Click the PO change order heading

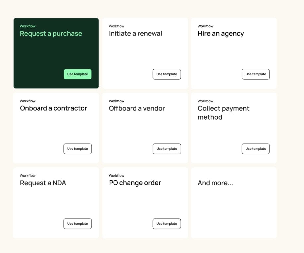click(135, 183)
